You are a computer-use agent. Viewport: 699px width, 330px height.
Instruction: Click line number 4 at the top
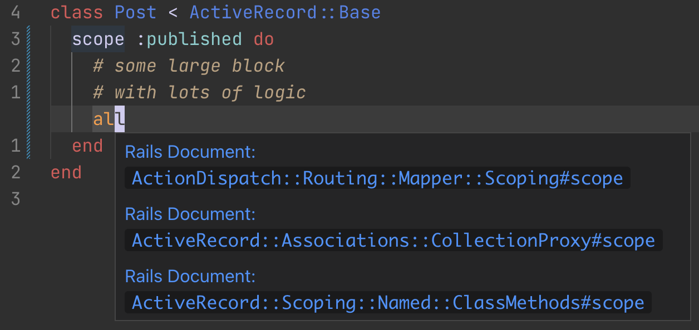(x=16, y=12)
